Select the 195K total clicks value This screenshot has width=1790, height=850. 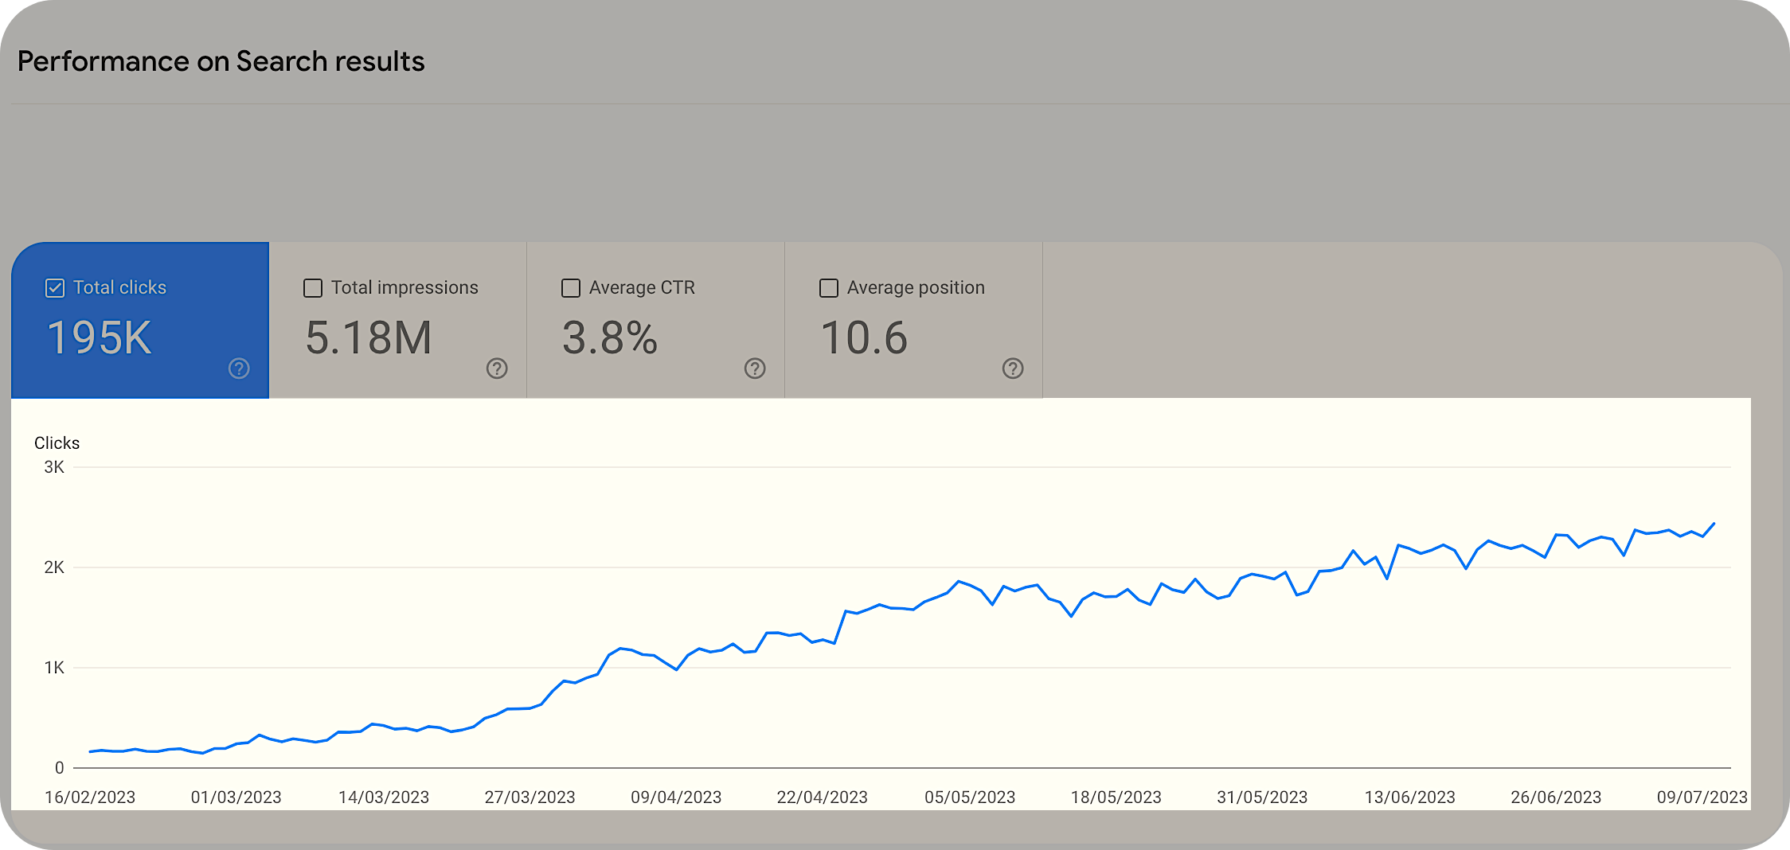click(100, 338)
